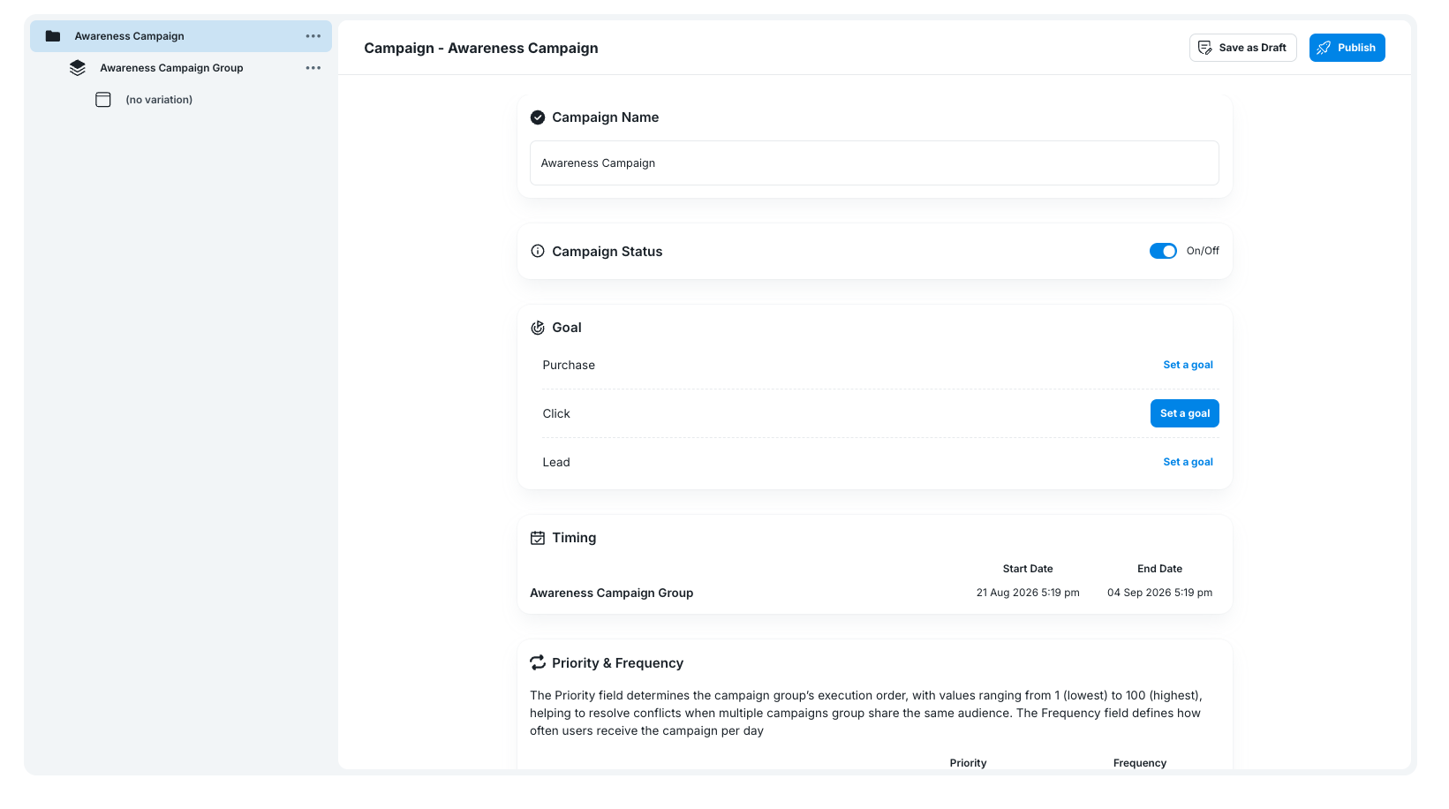Click the target icon beside Goal
Image resolution: width=1449 pixels, height=809 pixels.
point(538,328)
